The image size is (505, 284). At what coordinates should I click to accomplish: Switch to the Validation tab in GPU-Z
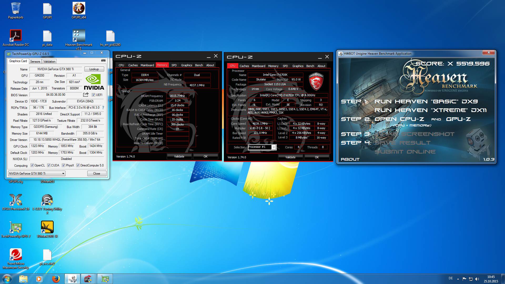pyautogui.click(x=49, y=61)
